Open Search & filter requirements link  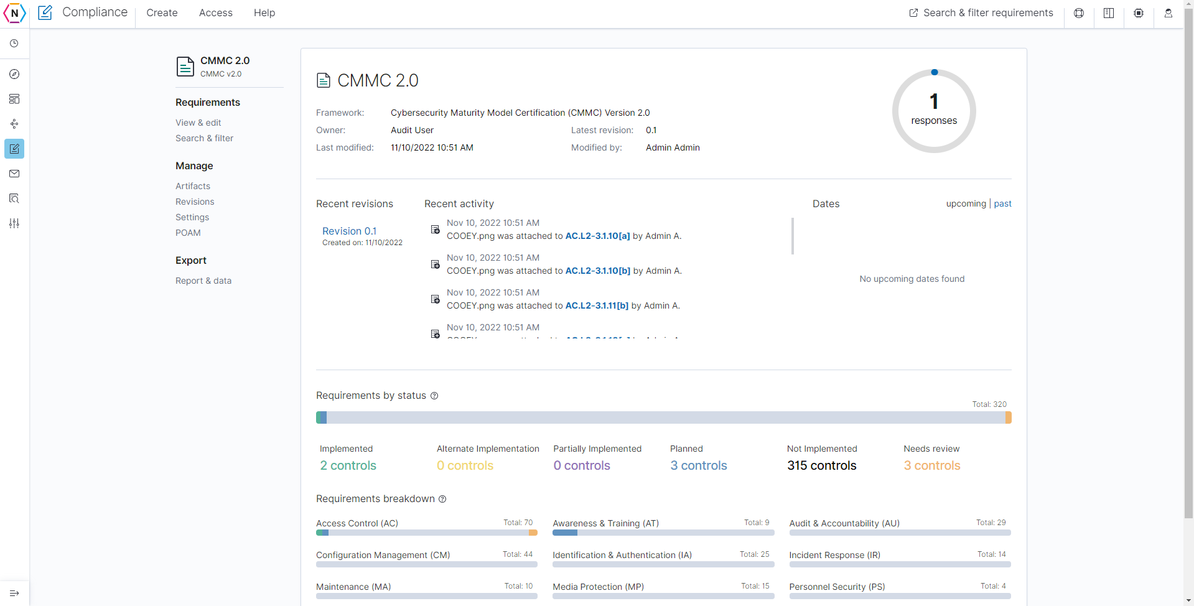coord(988,13)
